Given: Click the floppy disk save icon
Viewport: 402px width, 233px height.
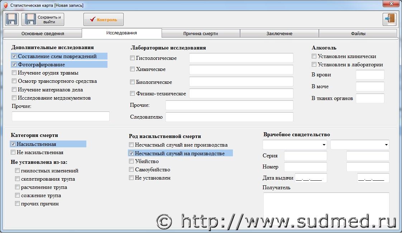Looking at the screenshot, I should pyautogui.click(x=12, y=19).
